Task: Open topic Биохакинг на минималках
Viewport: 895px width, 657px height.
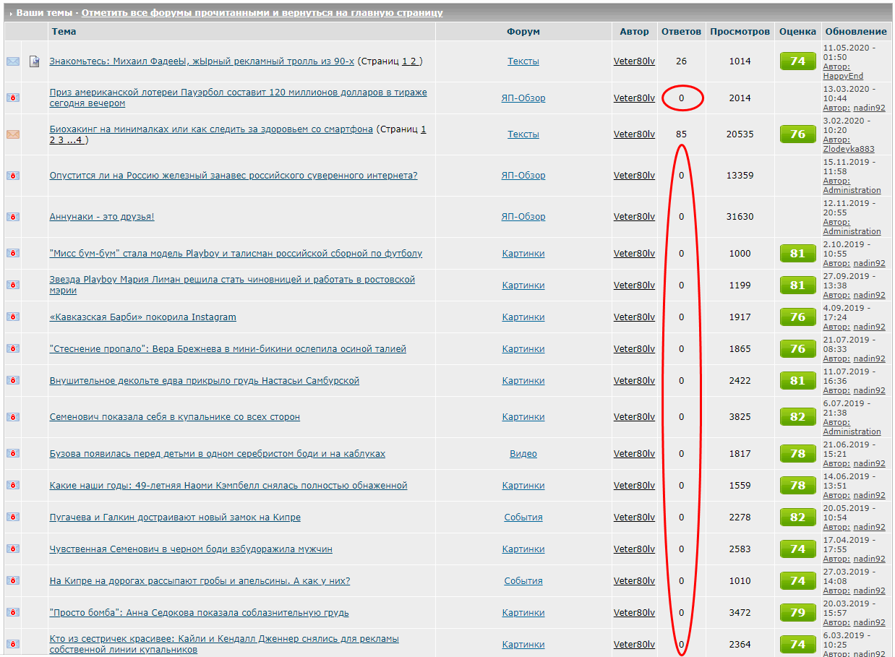Action: tap(211, 129)
